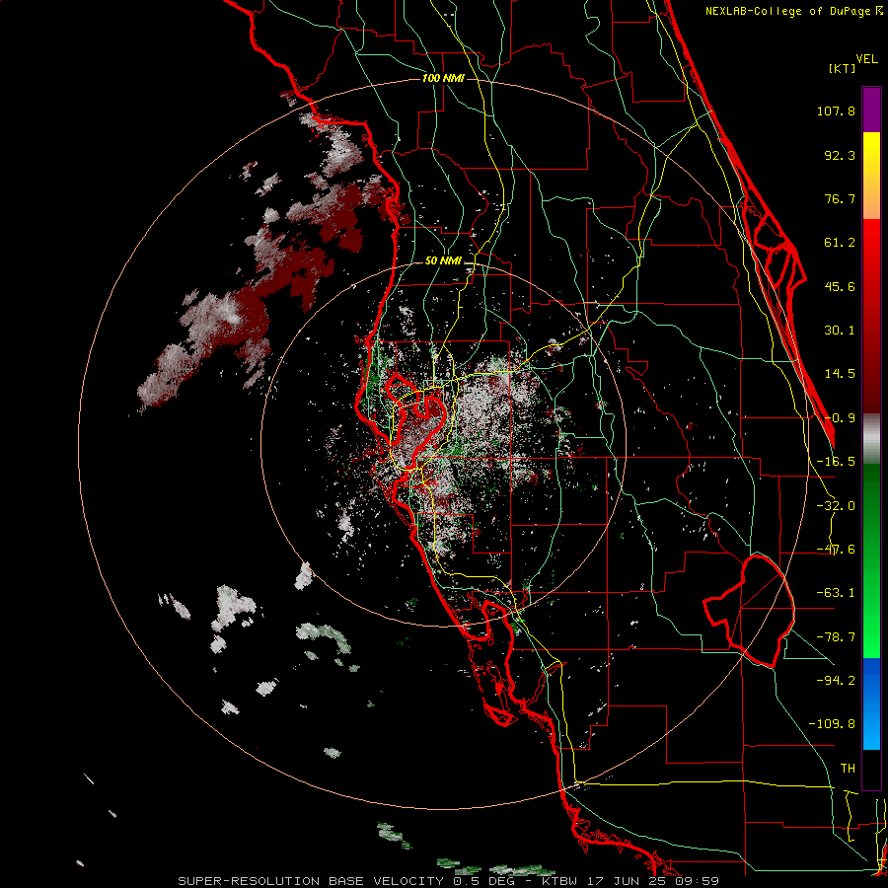Viewport: 888px width, 888px height.
Task: Click the Super-Resolution Base Velocity footer caption
Action: [x=449, y=881]
